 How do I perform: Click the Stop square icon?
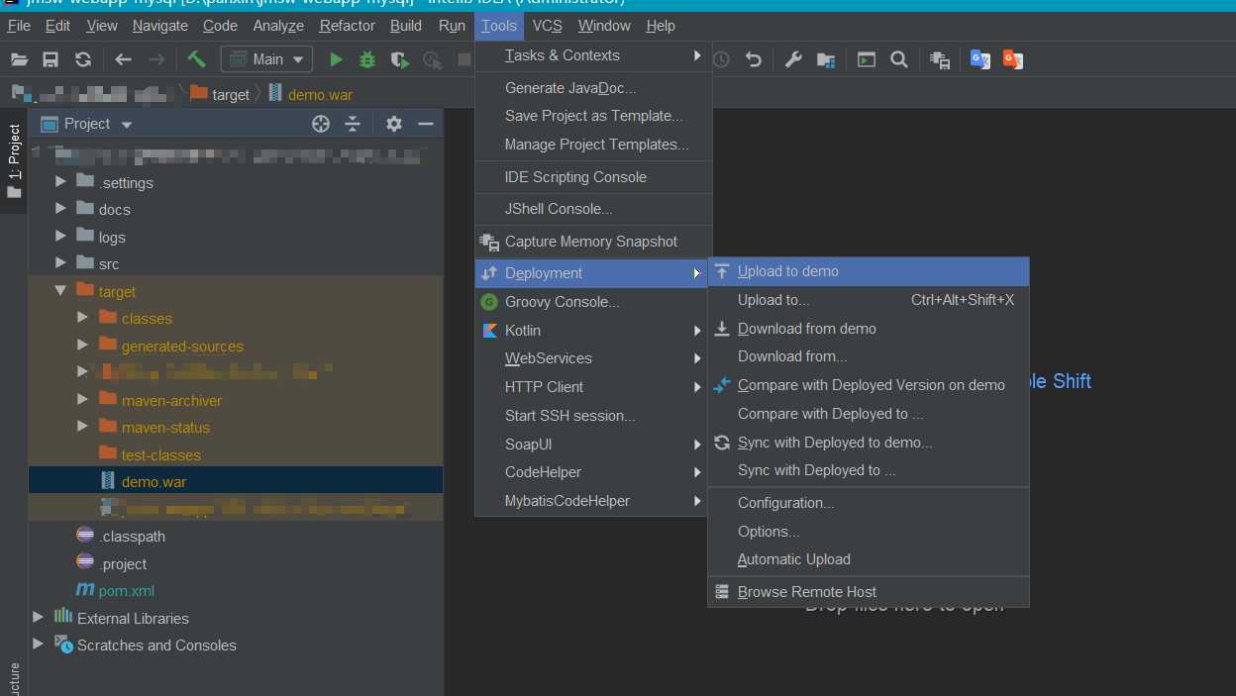click(x=463, y=59)
